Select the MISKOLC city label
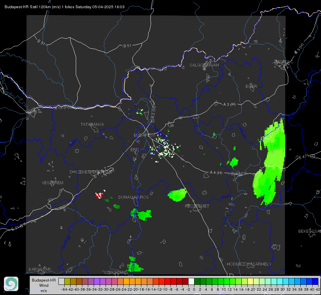Image resolution: width=321 pixels, height=295 pixels. [284, 62]
